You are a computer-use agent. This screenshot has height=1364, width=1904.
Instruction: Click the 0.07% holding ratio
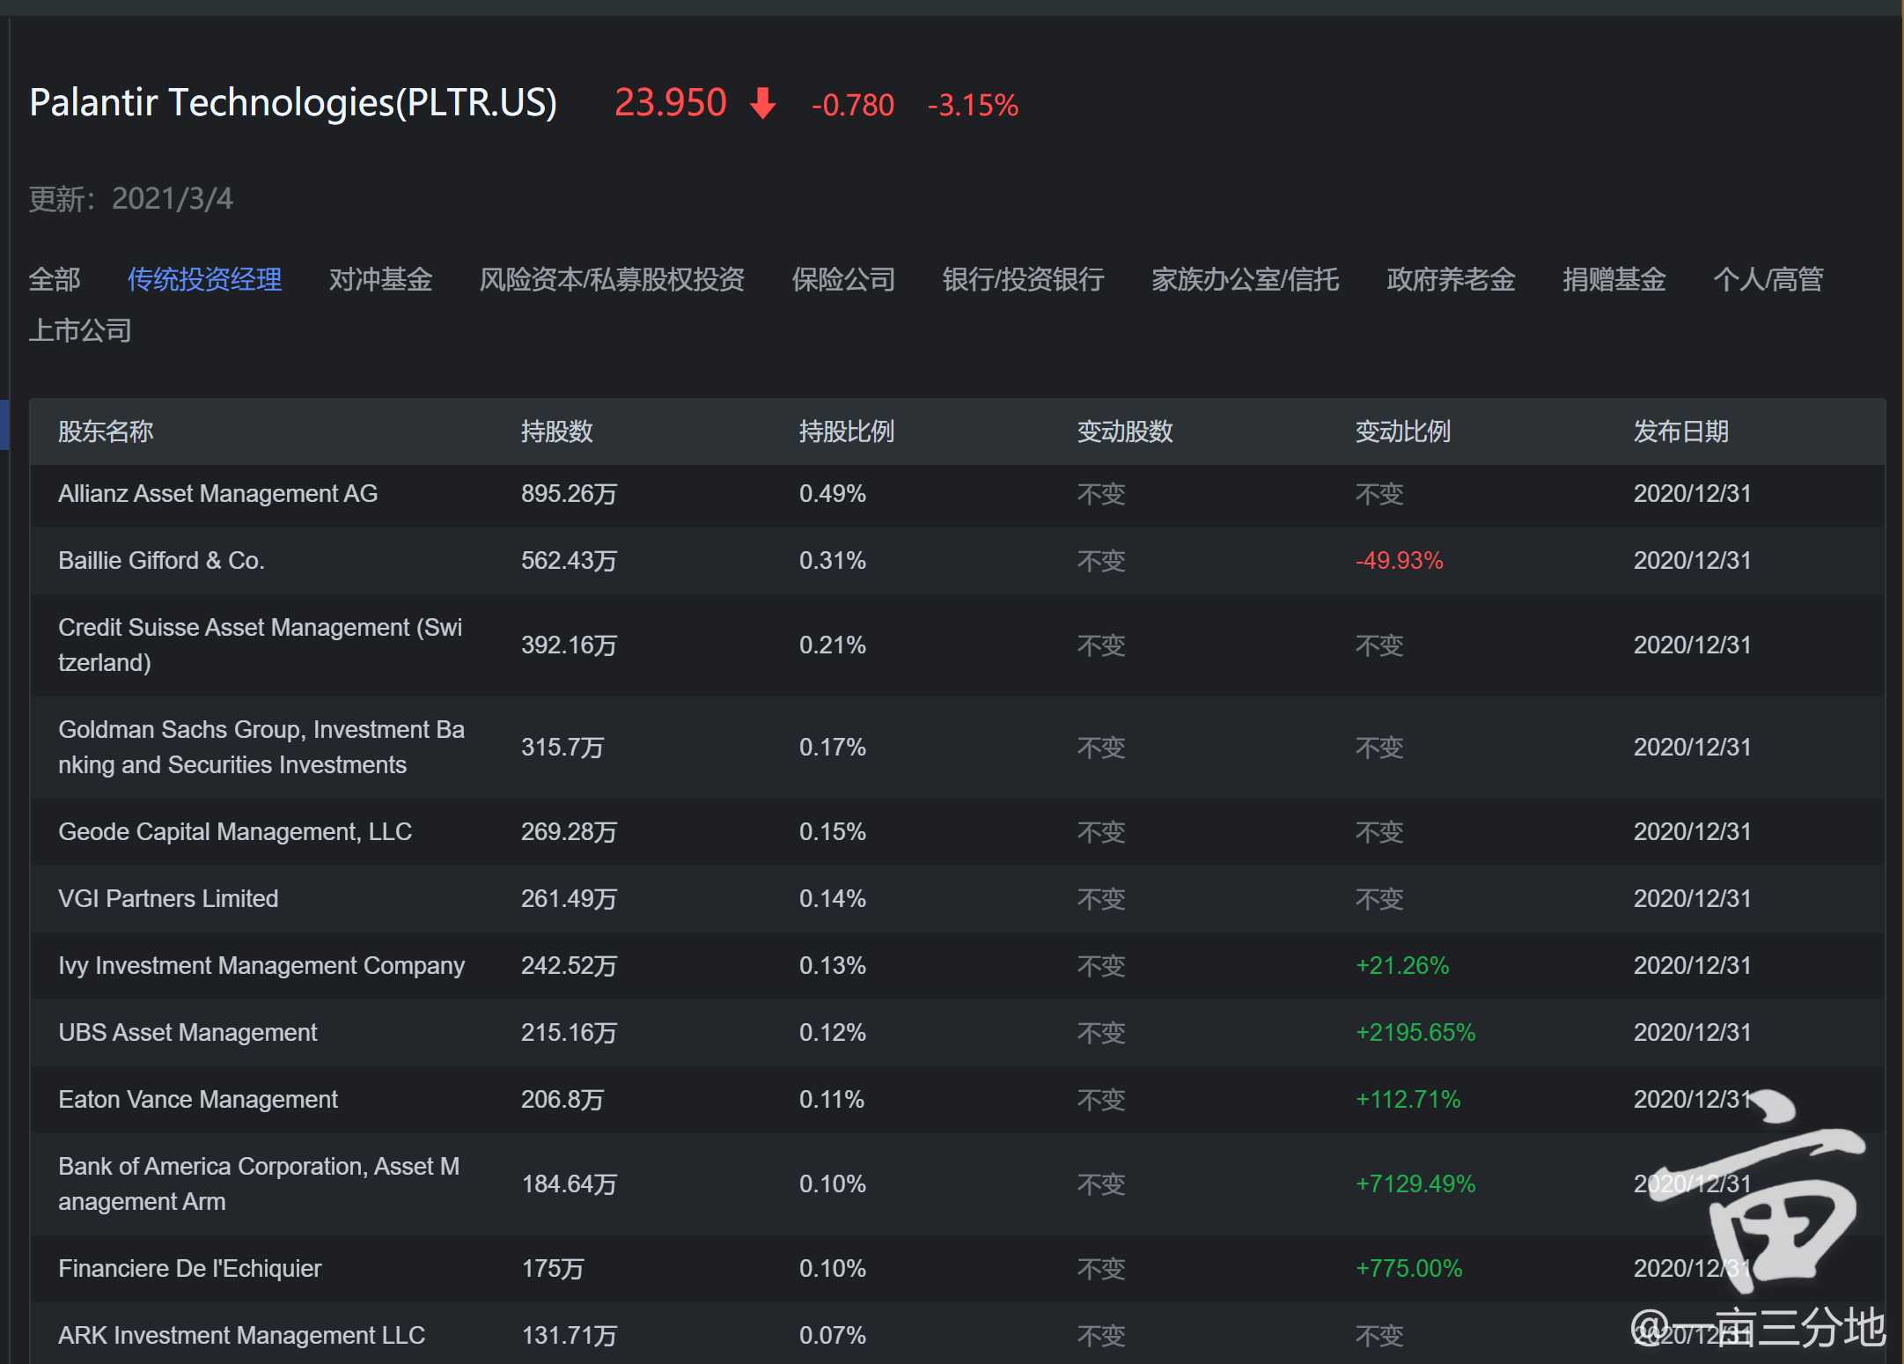(833, 1336)
